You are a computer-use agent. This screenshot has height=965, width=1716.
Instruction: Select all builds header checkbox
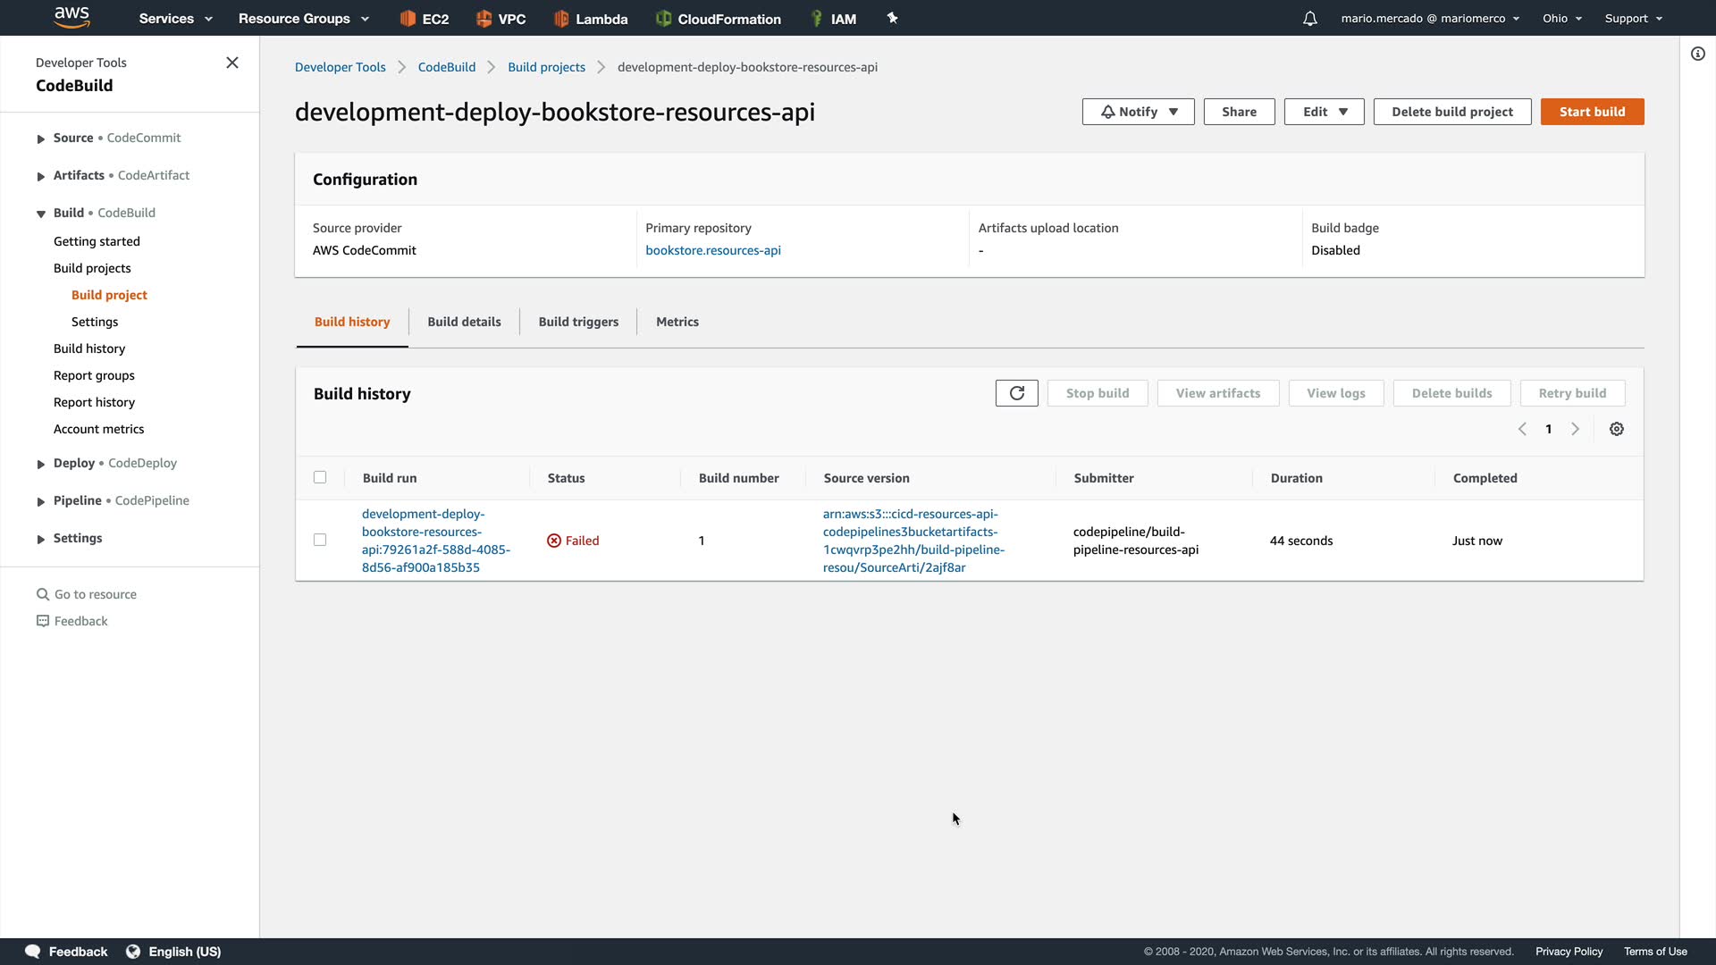[x=320, y=477]
